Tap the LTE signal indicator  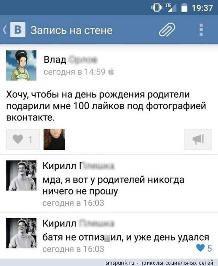(x=171, y=8)
